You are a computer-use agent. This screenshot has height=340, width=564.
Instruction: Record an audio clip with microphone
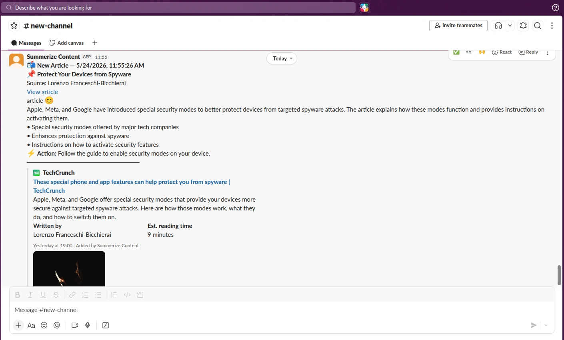tap(88, 325)
